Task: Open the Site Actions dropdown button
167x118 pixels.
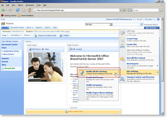Action: [152, 28]
